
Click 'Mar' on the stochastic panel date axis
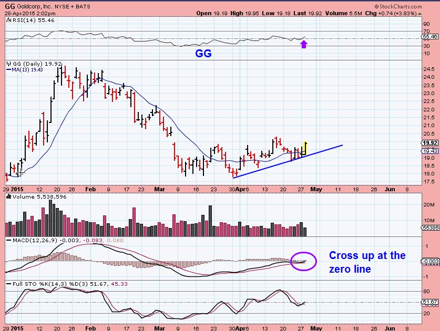click(x=159, y=328)
